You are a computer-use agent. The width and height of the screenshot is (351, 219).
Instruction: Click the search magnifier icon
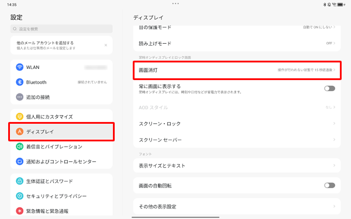click(x=15, y=29)
